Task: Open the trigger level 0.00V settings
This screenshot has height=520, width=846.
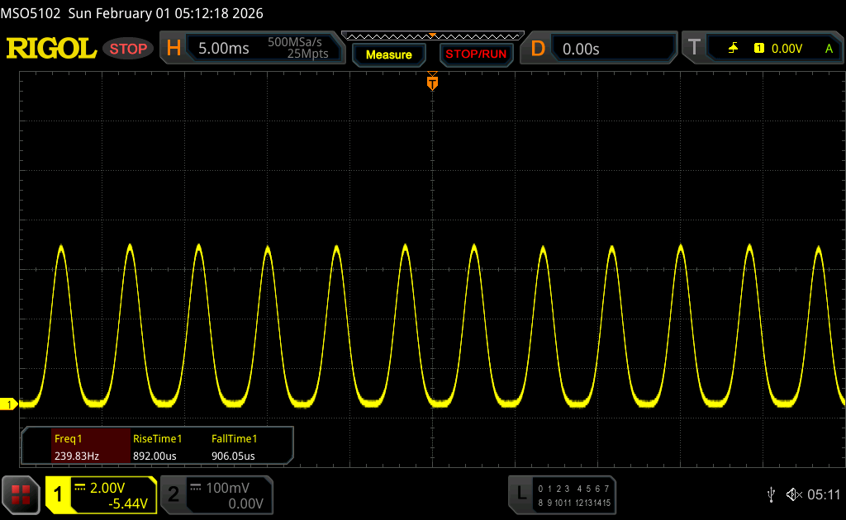Action: point(786,49)
